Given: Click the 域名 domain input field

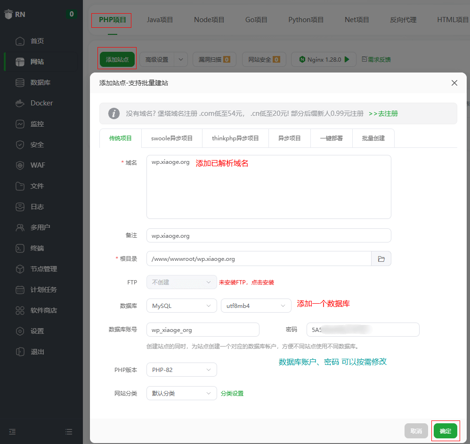Looking at the screenshot, I should click(268, 186).
